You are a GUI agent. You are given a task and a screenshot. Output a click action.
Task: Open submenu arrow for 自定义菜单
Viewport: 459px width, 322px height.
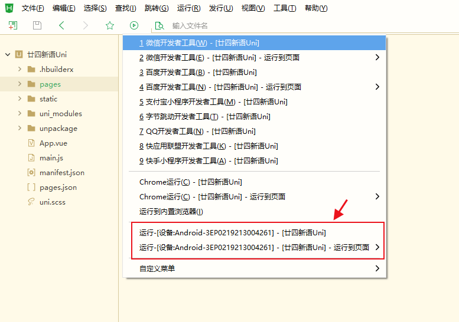click(x=377, y=268)
